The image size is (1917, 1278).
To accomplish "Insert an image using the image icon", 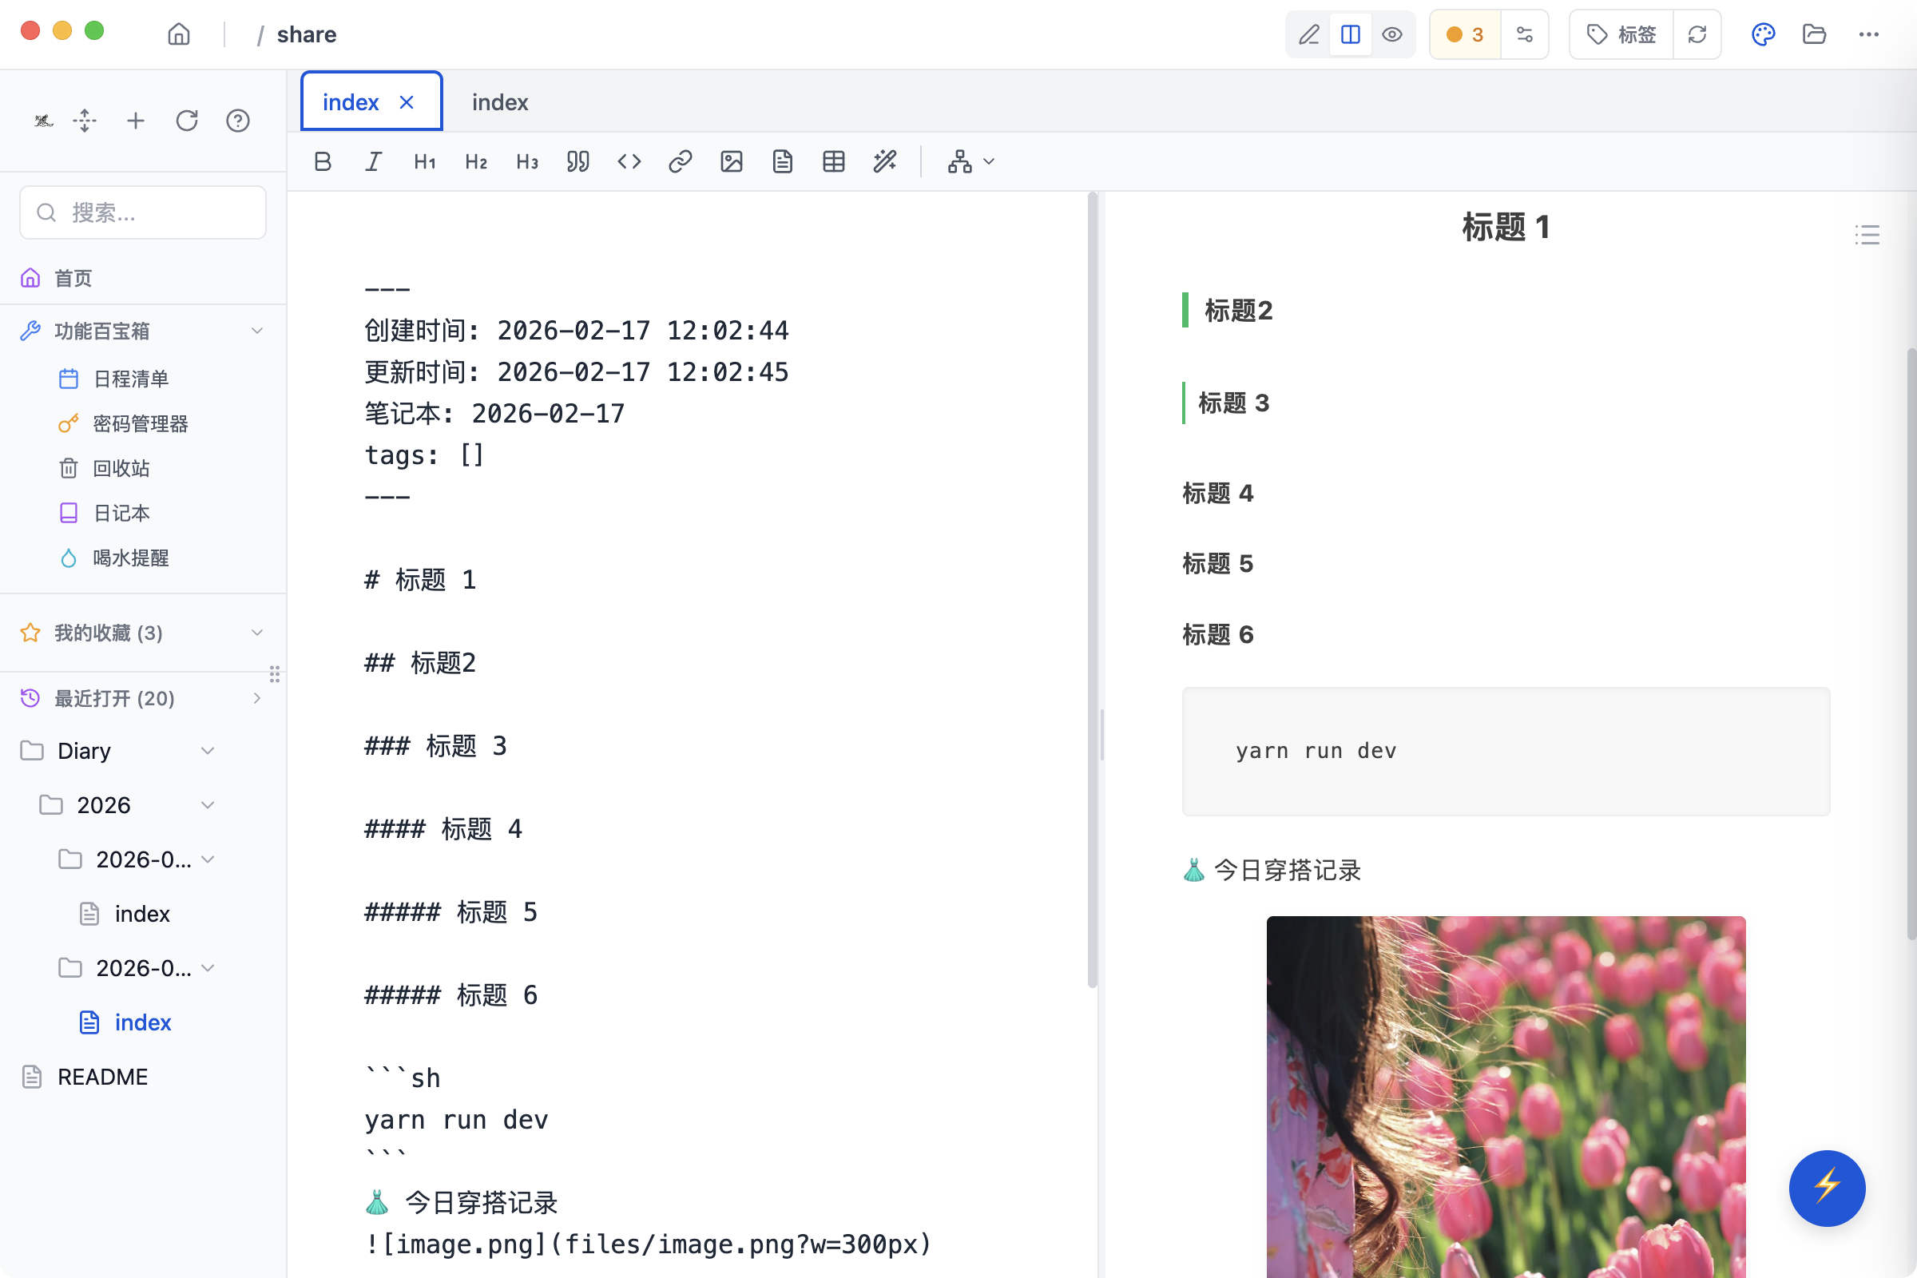I will [x=731, y=161].
